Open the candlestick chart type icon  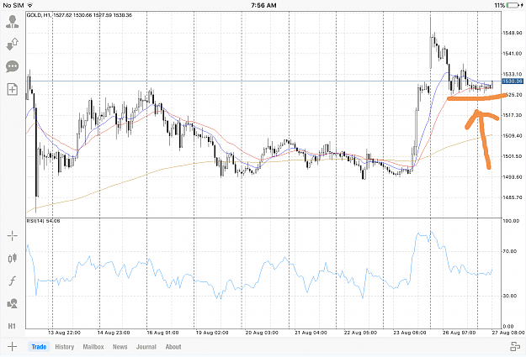pyautogui.click(x=13, y=258)
